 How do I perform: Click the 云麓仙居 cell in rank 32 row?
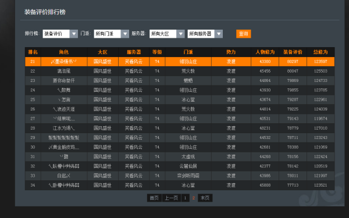tap(188, 166)
